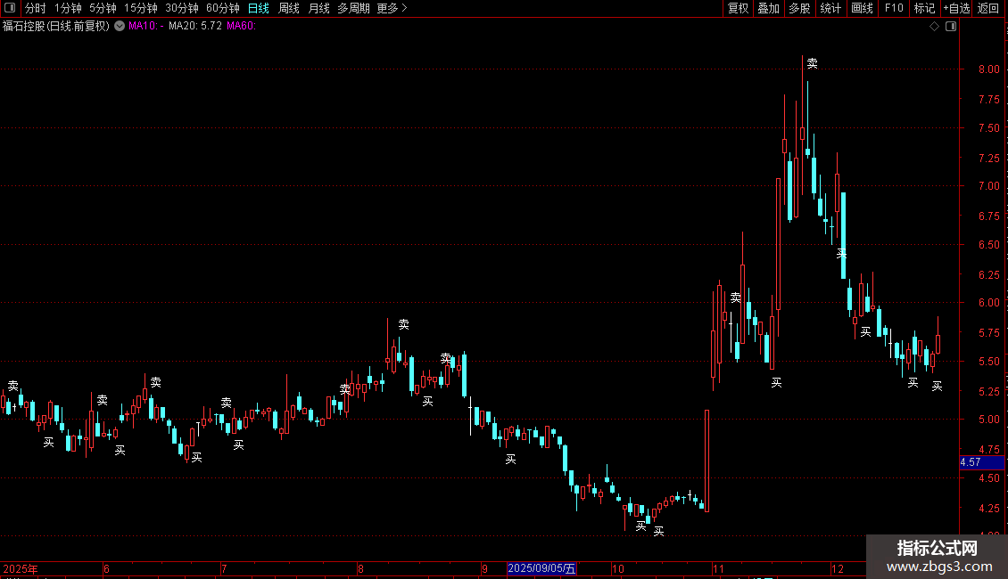Select the 5分钟 period
Viewport: 1008px width, 579px height.
tap(103, 8)
